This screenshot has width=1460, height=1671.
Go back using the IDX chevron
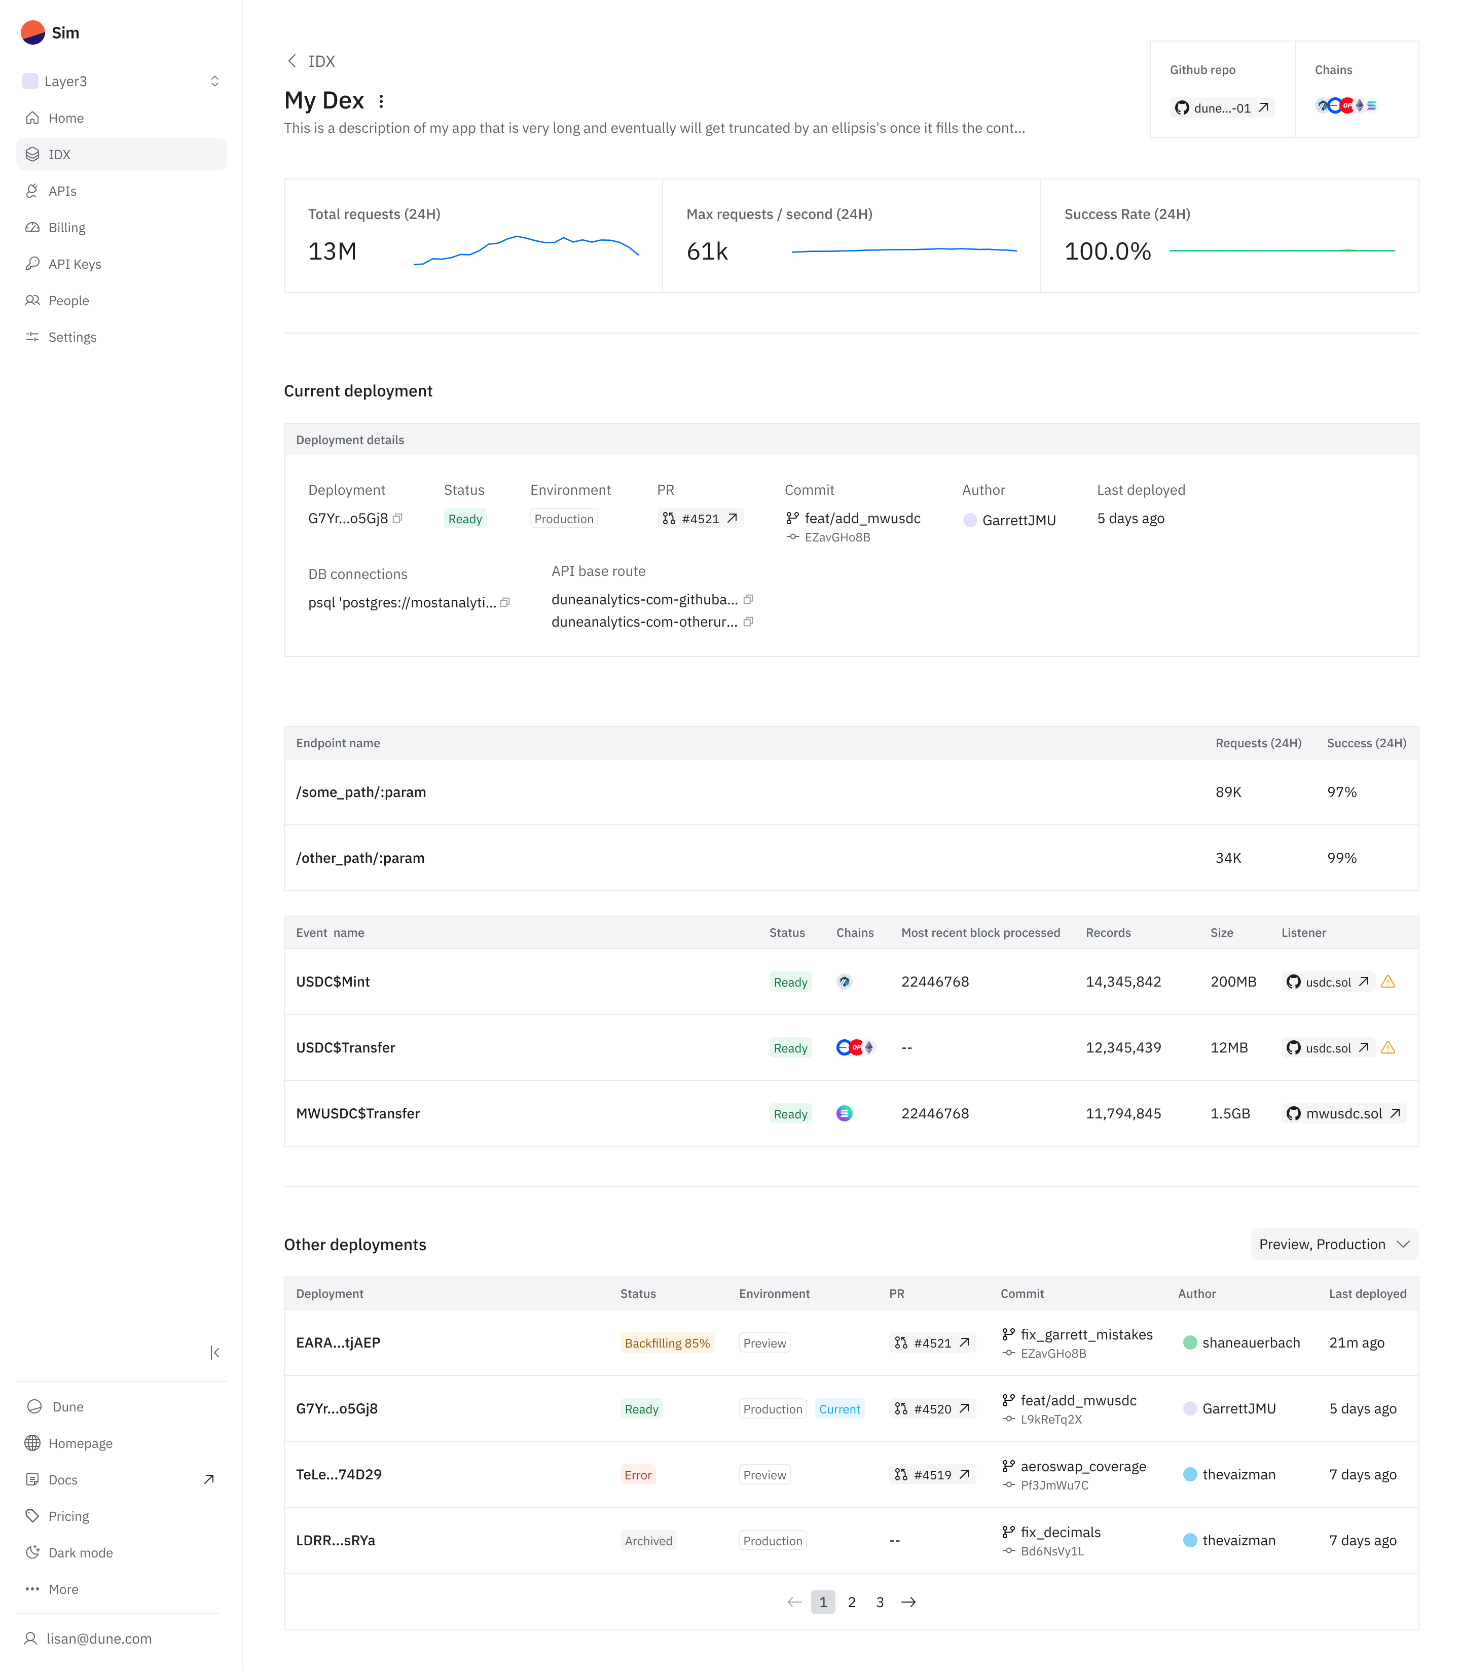click(293, 61)
